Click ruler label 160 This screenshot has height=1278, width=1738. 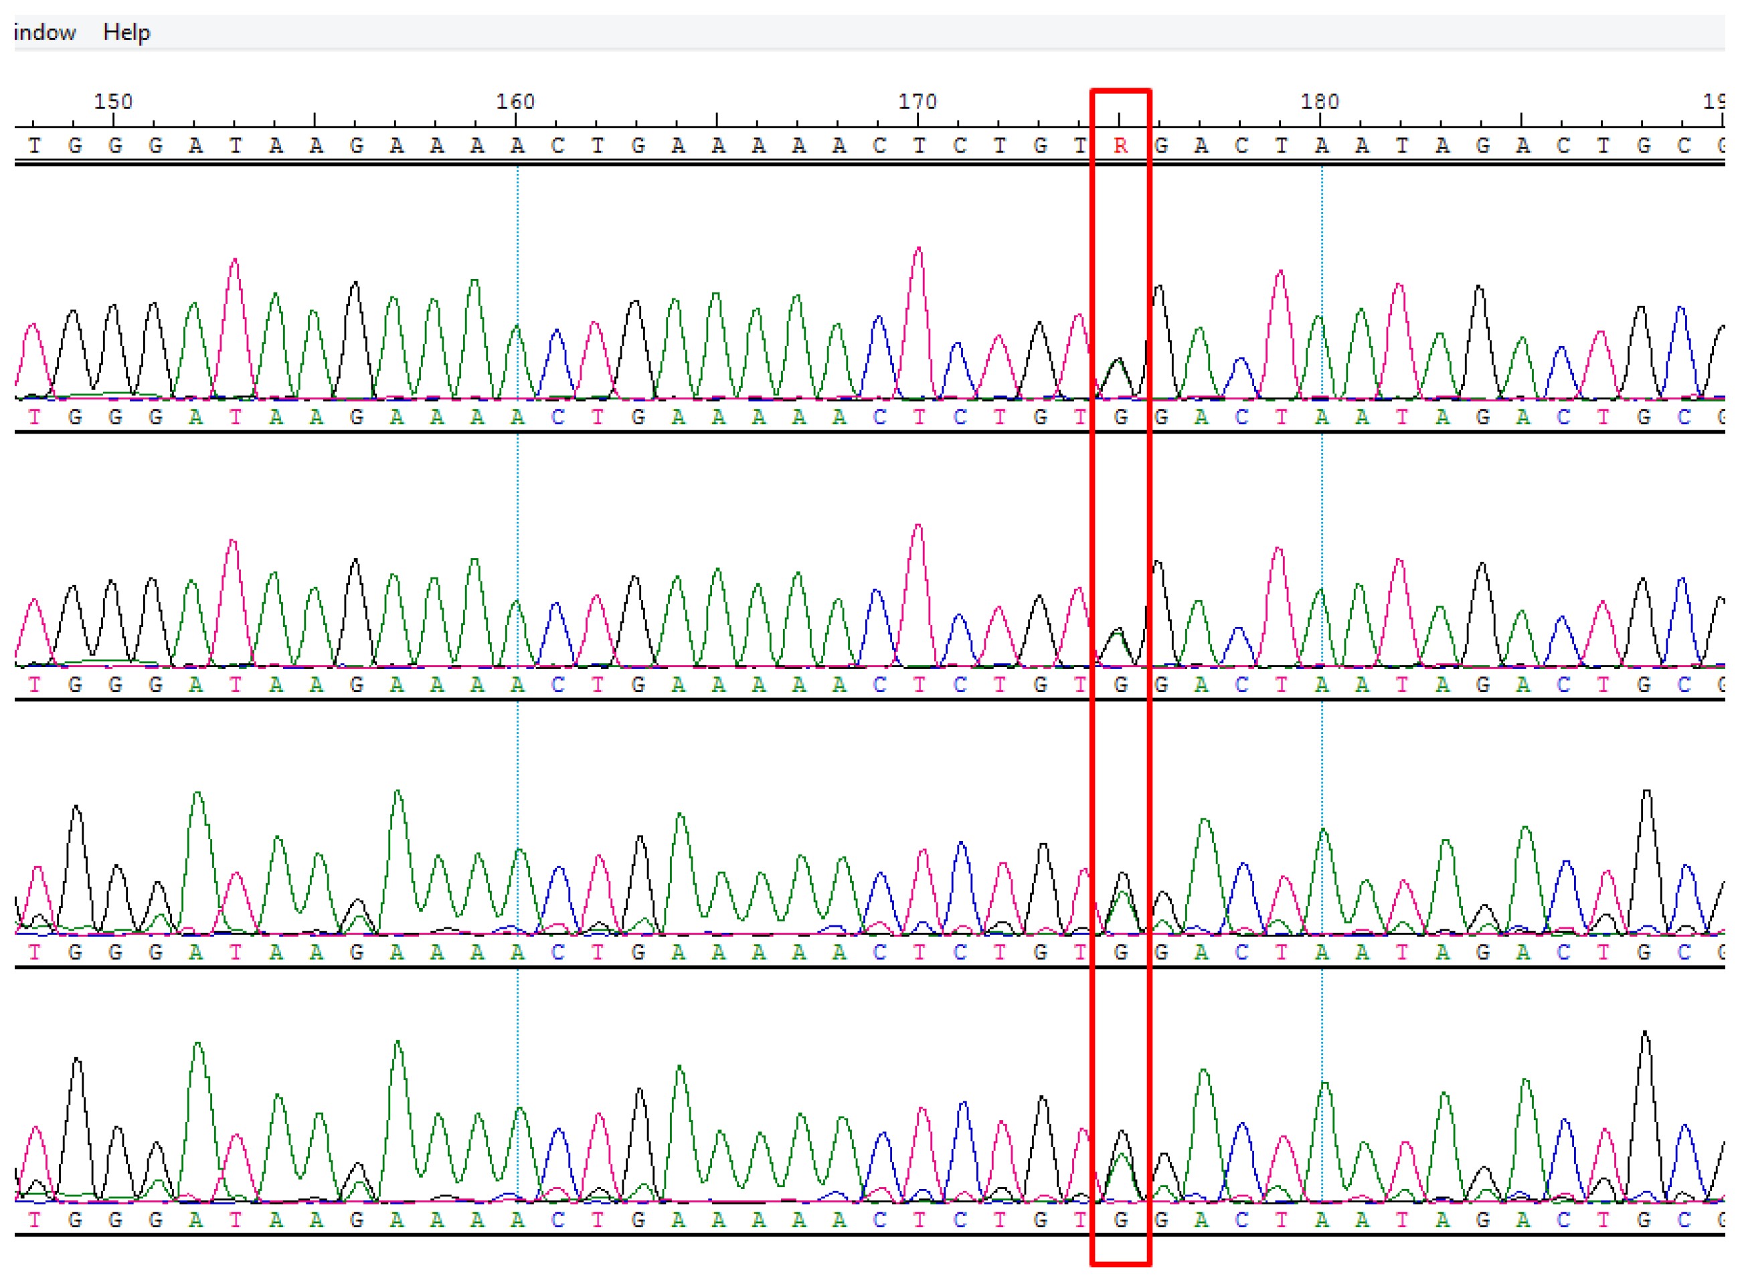tap(515, 101)
